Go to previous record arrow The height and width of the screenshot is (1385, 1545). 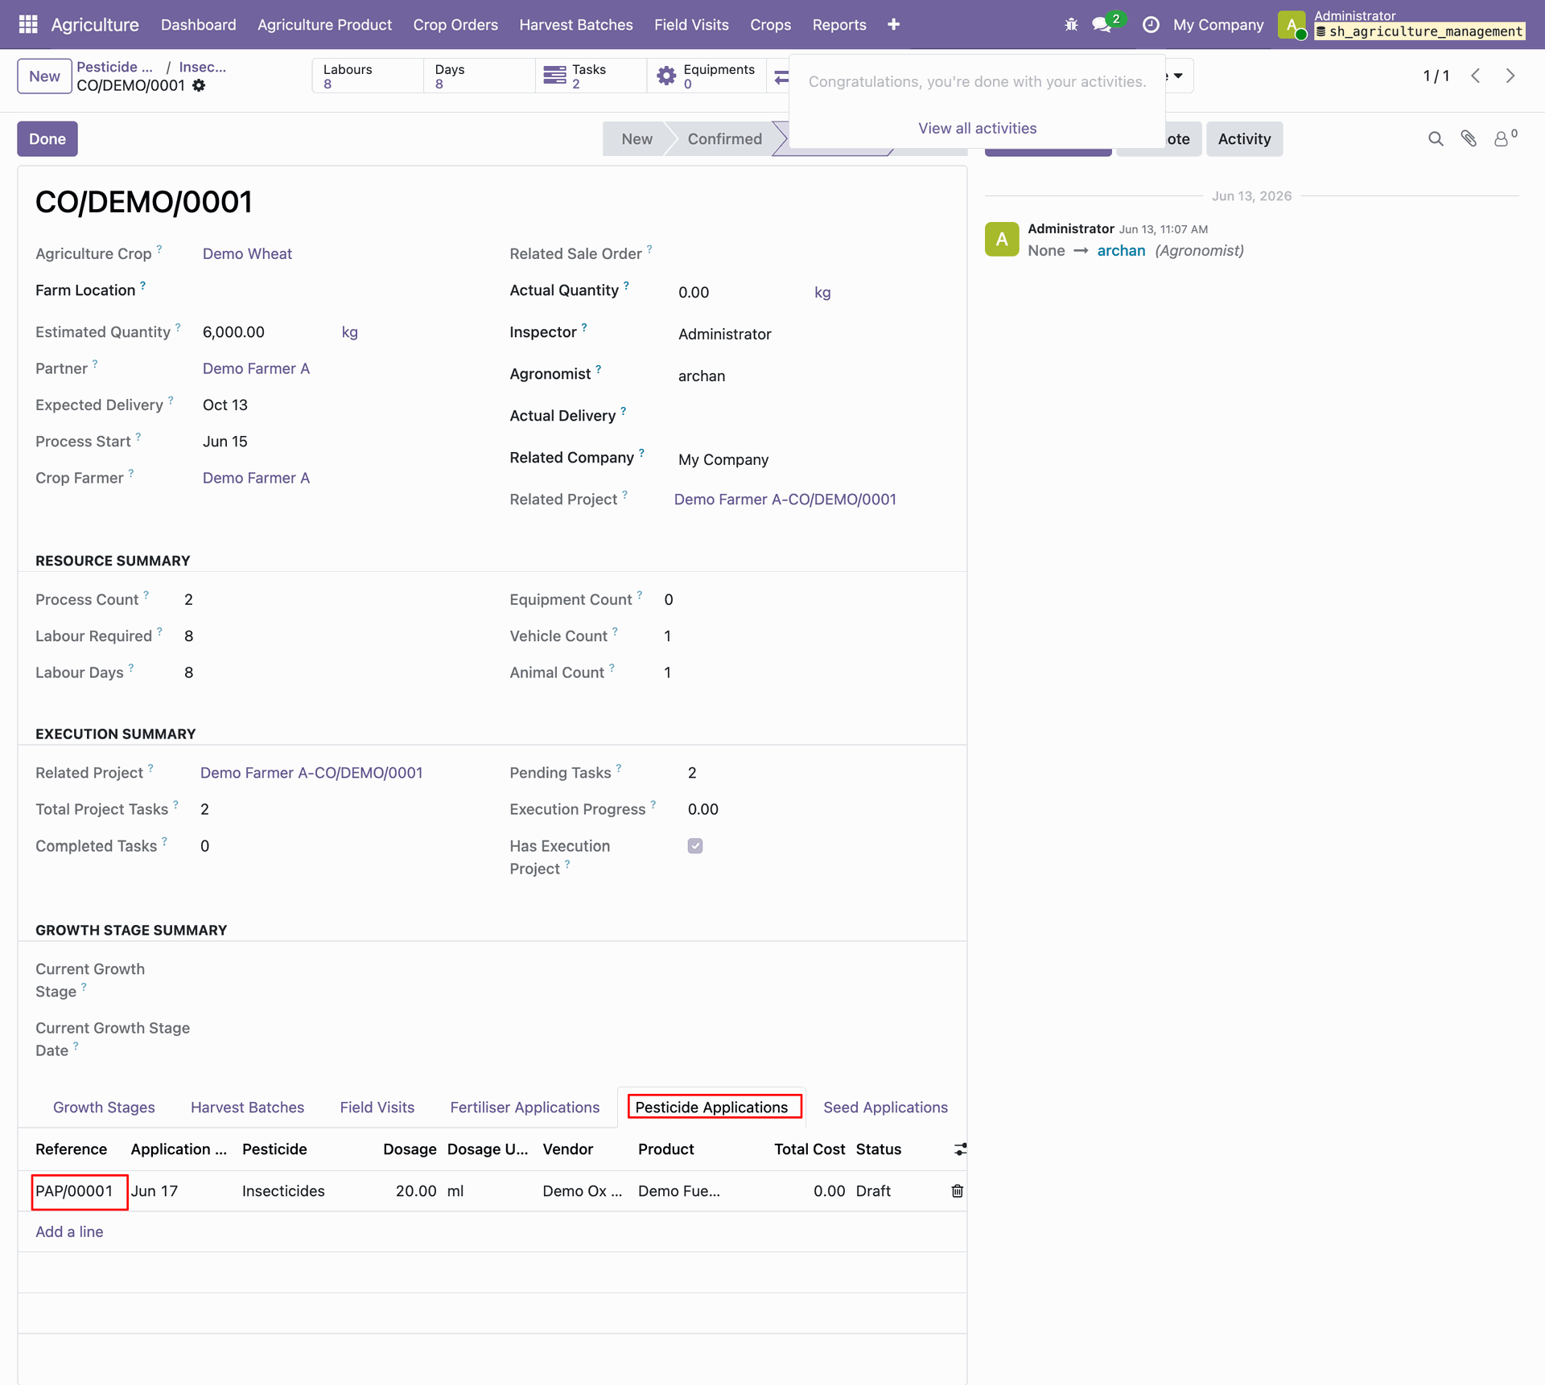(x=1475, y=76)
